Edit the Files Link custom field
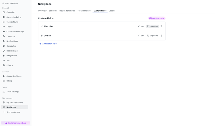 click(x=141, y=26)
